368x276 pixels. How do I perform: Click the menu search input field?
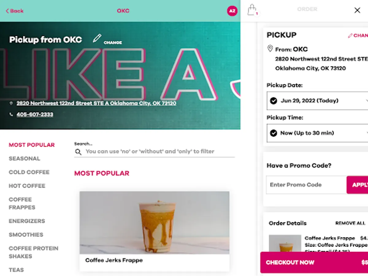154,151
